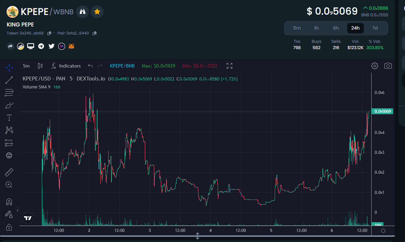Toggle stay in drawing mode pencil-lock
The height and width of the screenshot is (242, 405).
[9, 214]
